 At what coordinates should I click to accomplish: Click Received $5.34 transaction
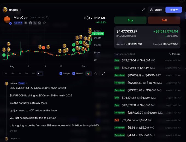click(147, 128)
